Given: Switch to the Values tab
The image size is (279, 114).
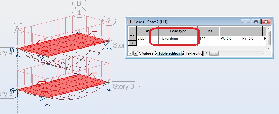Looking at the screenshot, I should click(147, 53).
